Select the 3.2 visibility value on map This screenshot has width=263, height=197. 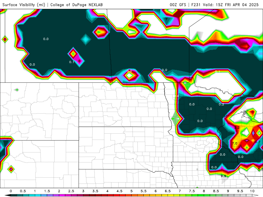(237, 127)
